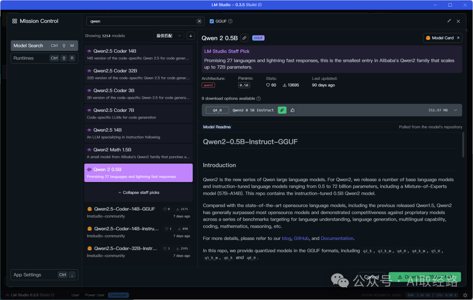The image size is (473, 300).
Task: Click green rocket GPU offload icon
Action: tap(282, 110)
